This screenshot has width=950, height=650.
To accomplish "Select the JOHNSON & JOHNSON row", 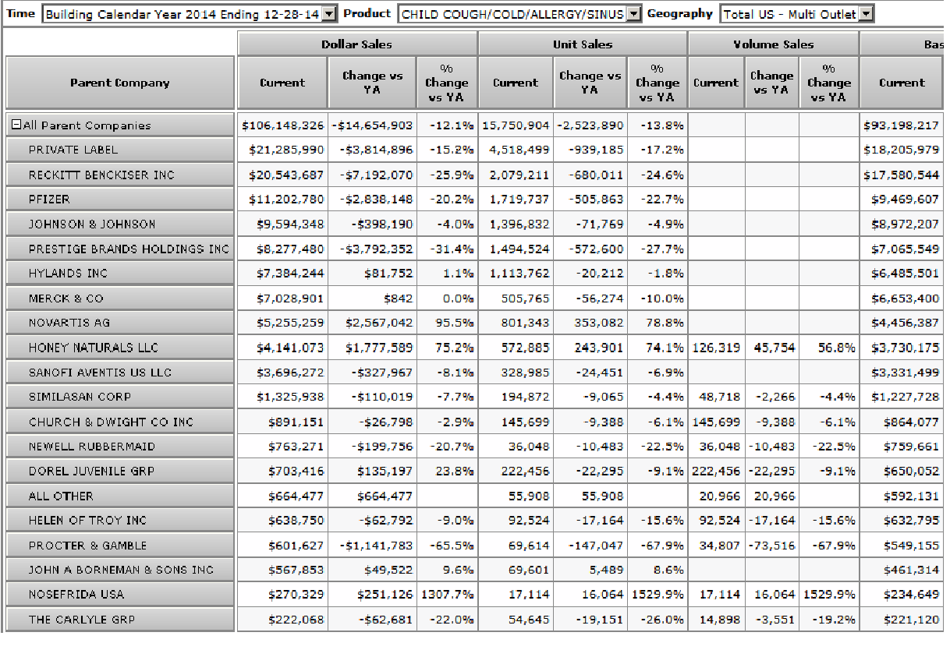I will tap(92, 224).
